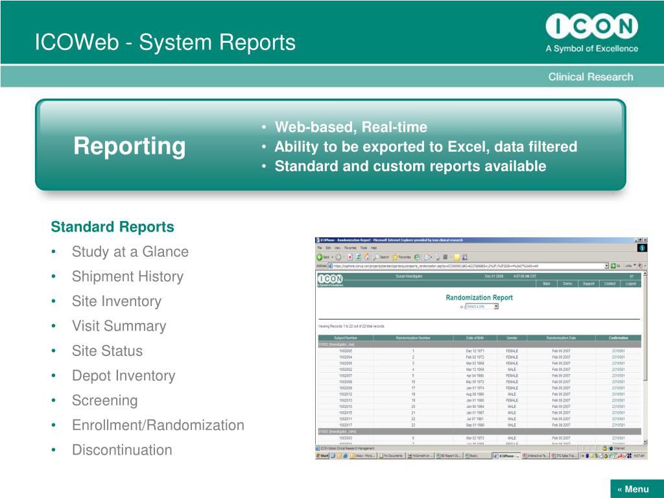Switch to ICOPhone taskbar button
Viewport: 664px width, 498px height.
506,456
